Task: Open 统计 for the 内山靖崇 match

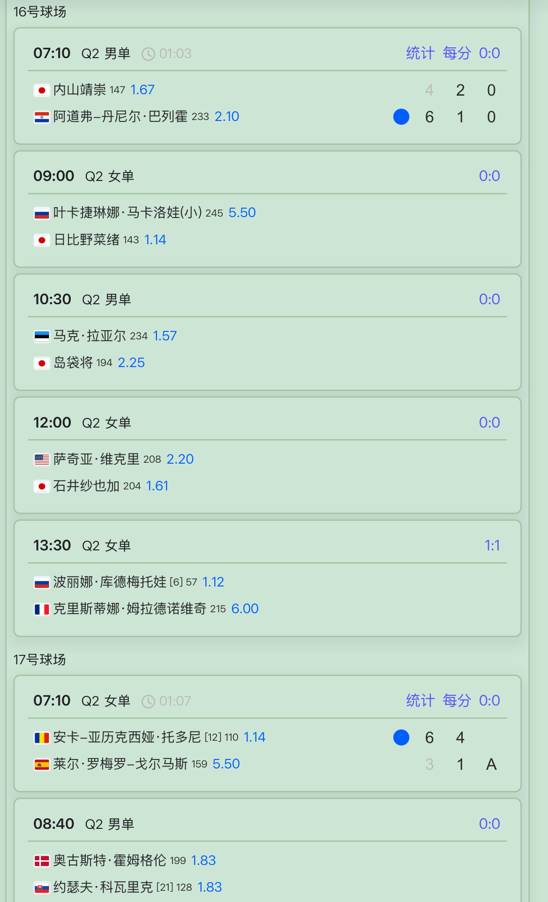Action: click(420, 53)
